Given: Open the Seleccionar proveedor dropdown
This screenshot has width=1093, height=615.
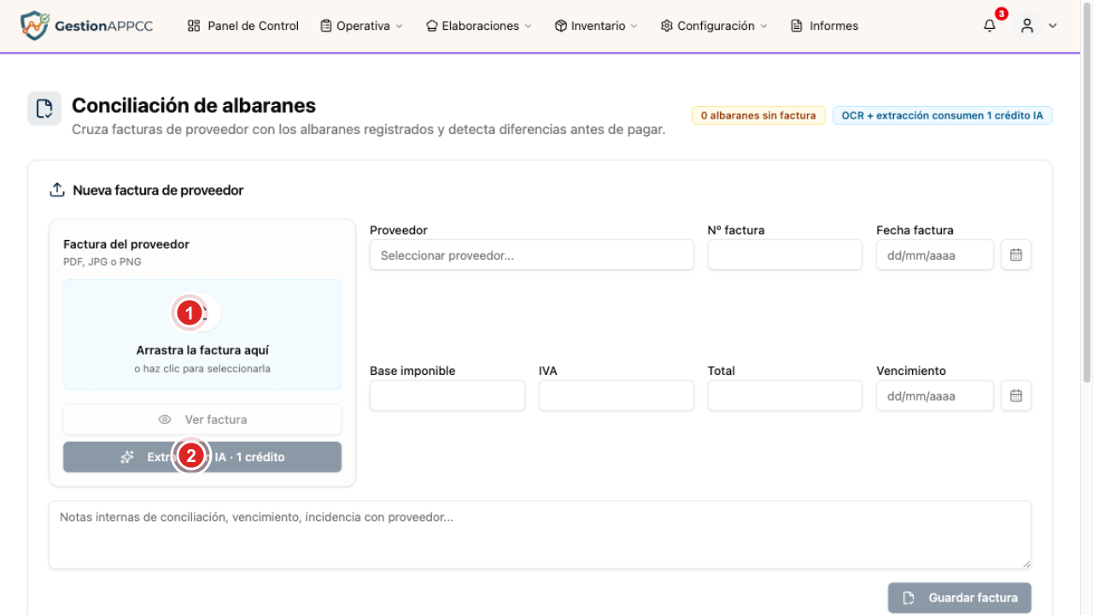Looking at the screenshot, I should tap(532, 255).
